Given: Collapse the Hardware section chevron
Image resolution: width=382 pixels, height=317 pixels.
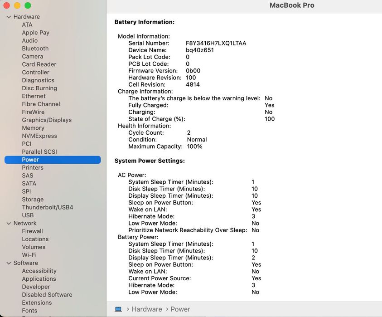Looking at the screenshot, I should coord(9,17).
